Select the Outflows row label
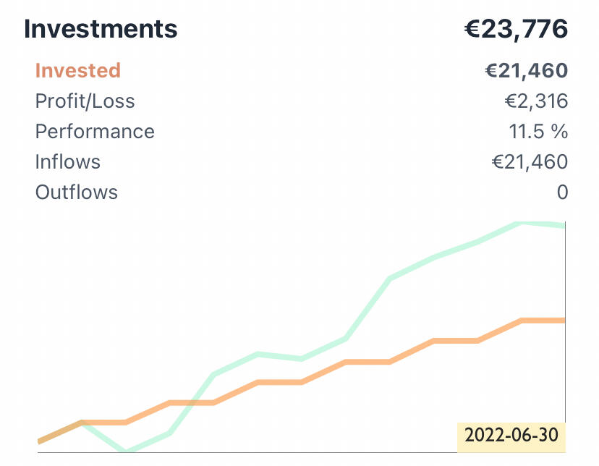This screenshot has width=599, height=466. pos(76,192)
